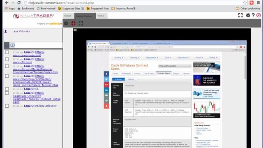This screenshot has height=148, width=263.
Task: Click the red plus share icon on CME page
Action: point(106,106)
